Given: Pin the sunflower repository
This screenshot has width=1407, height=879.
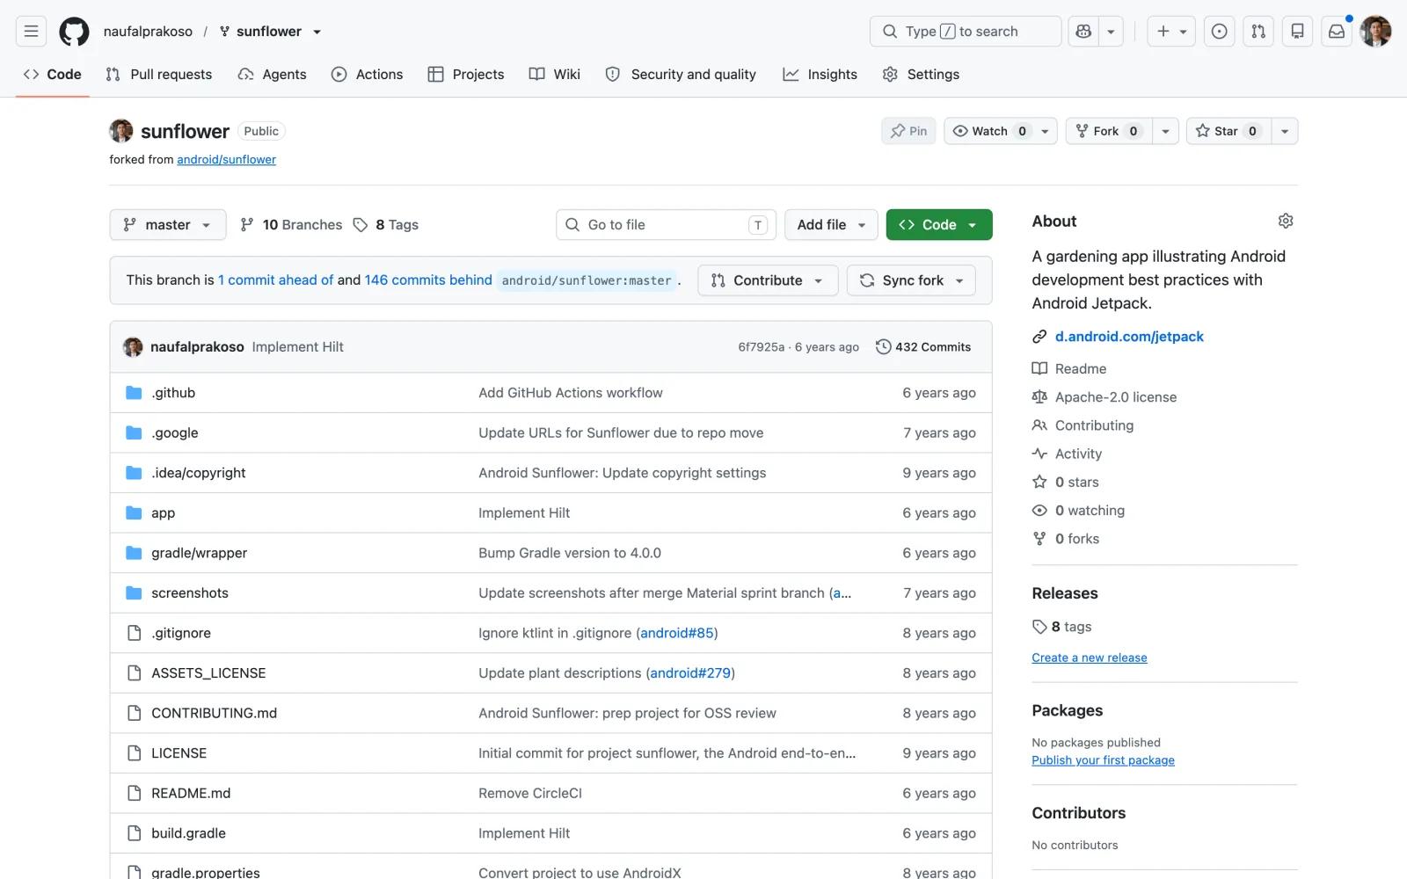Looking at the screenshot, I should pyautogui.click(x=908, y=131).
